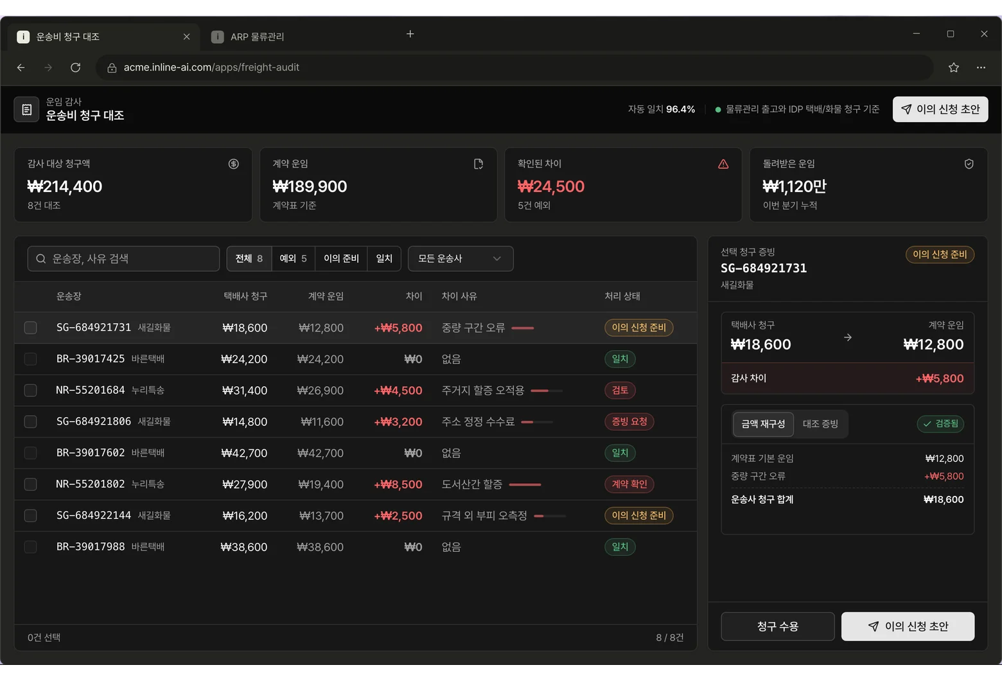Go back with the browser back arrow
This screenshot has width=1002, height=681.
tap(21, 67)
